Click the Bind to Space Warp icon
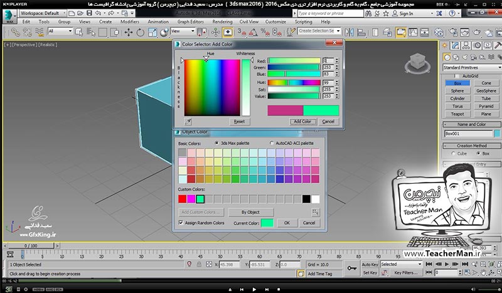This screenshot has width=502, height=293. coord(40,32)
